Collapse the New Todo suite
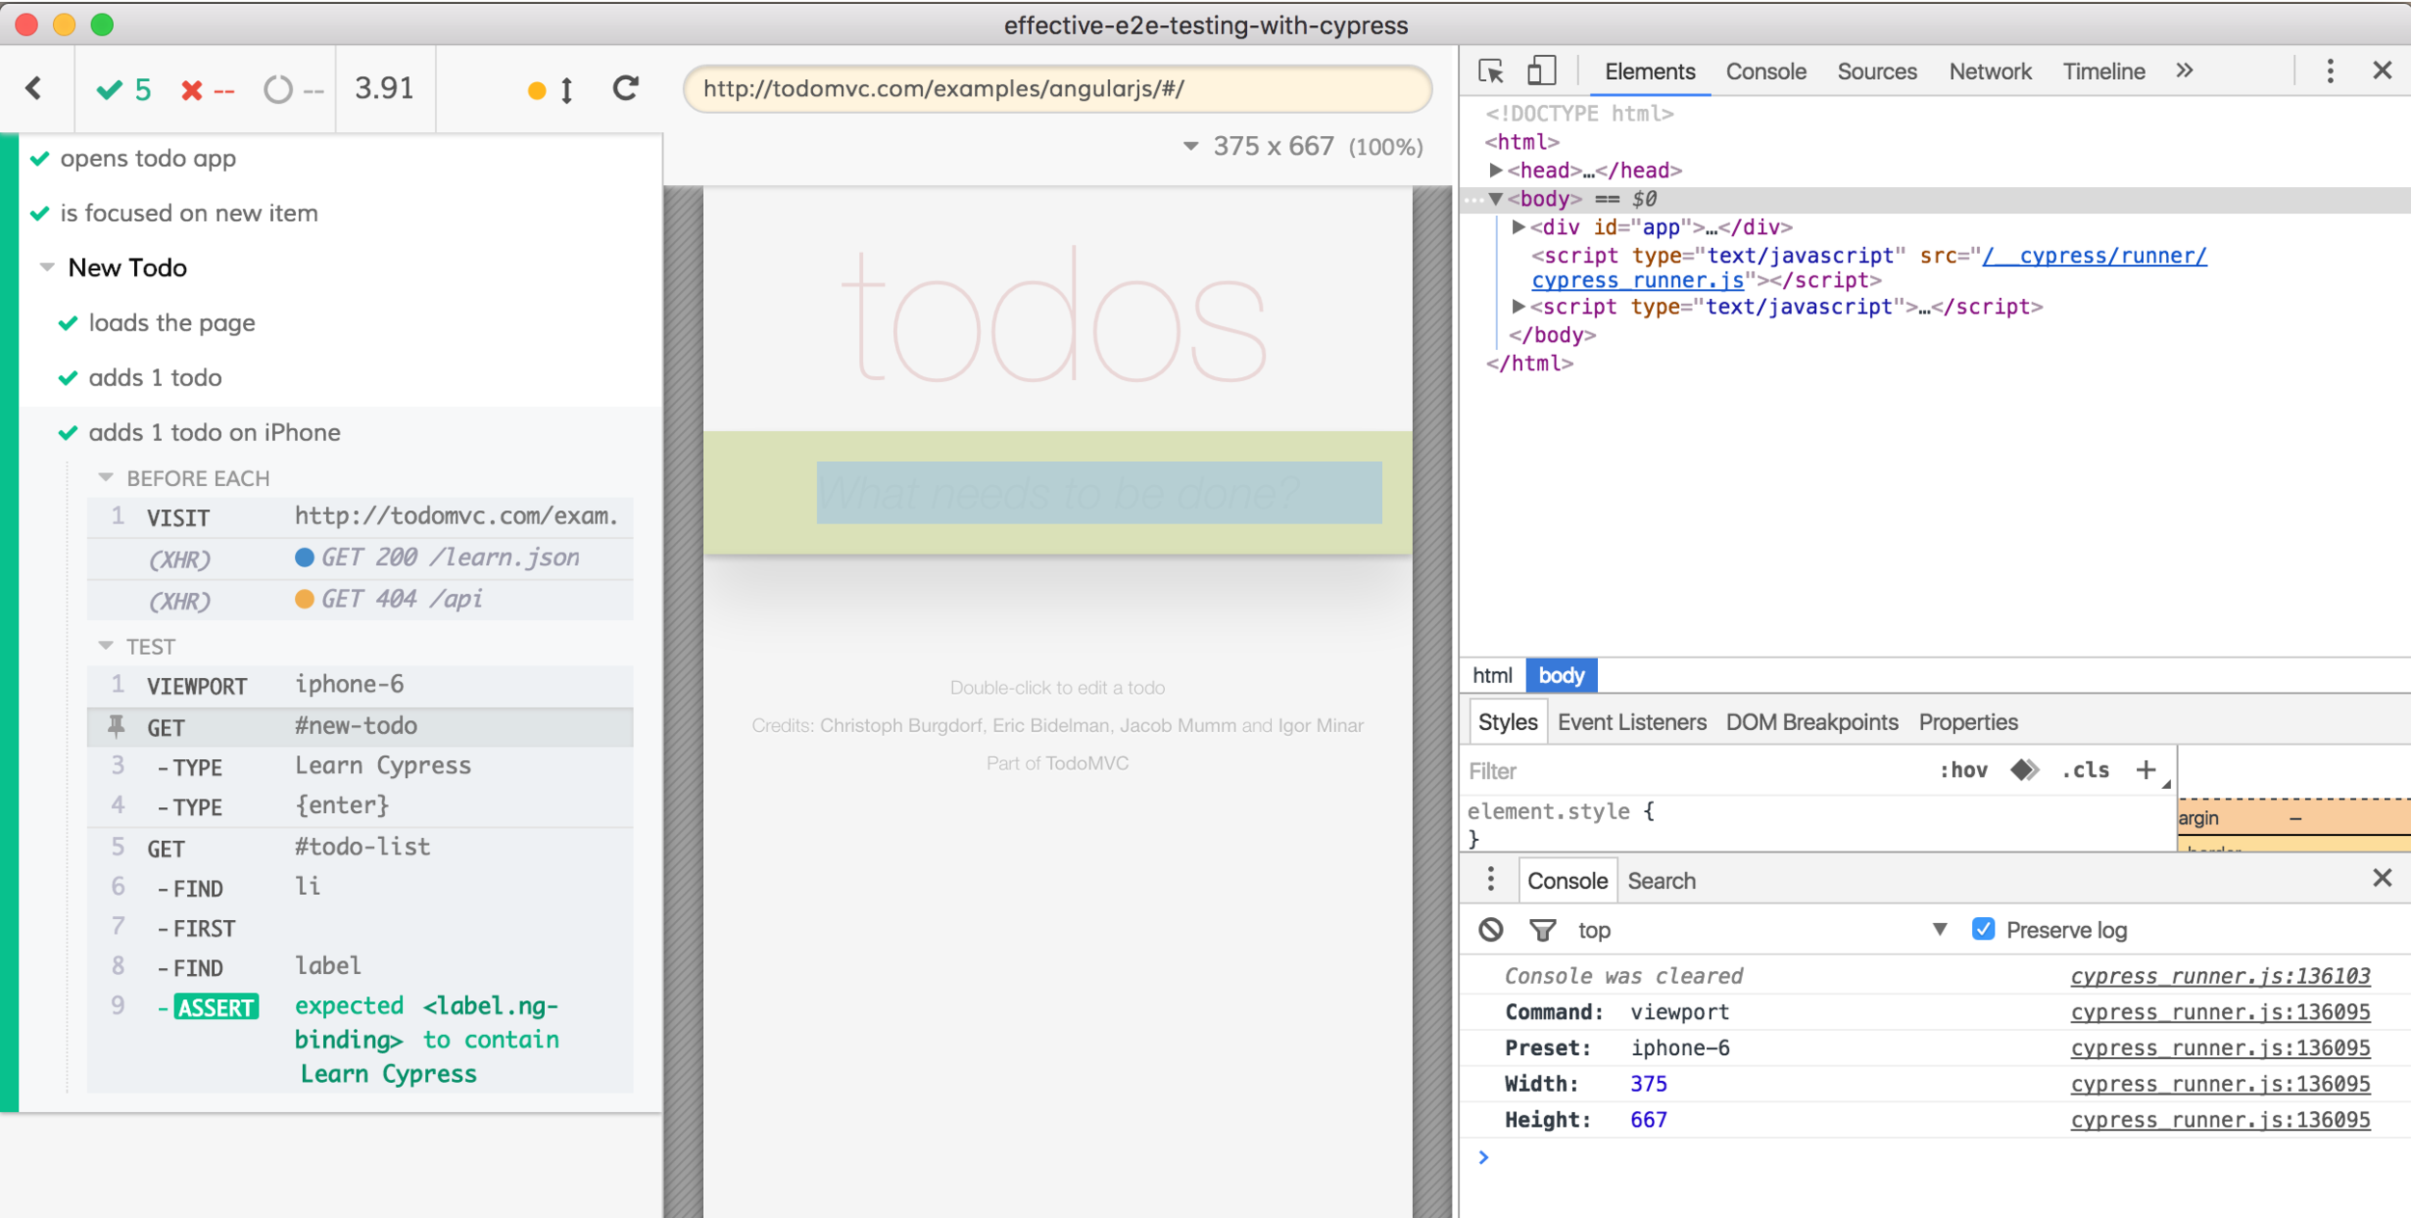 point(47,267)
